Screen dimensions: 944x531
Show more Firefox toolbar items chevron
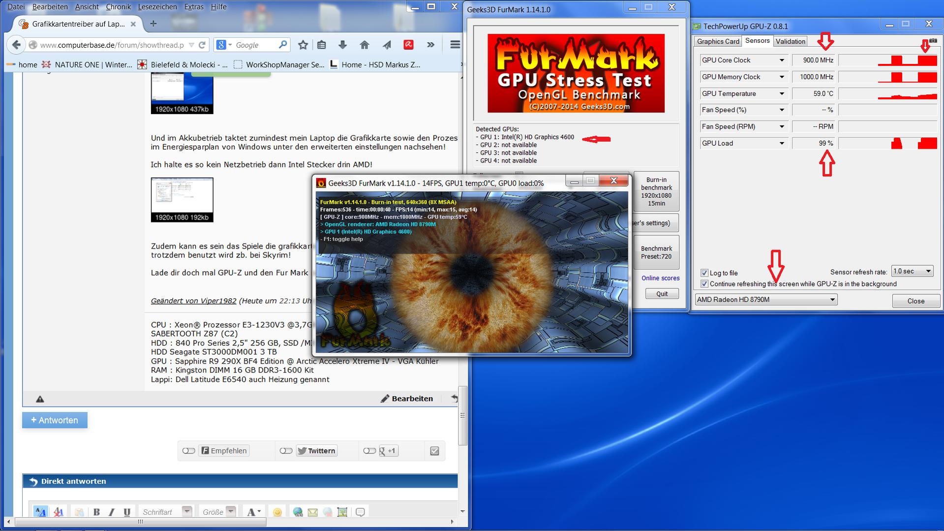431,45
